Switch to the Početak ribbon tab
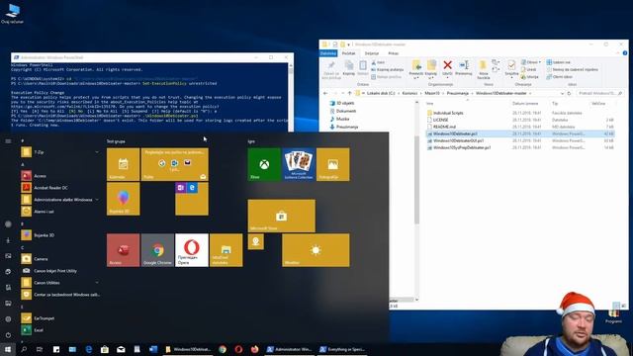The width and height of the screenshot is (633, 356). tap(348, 53)
